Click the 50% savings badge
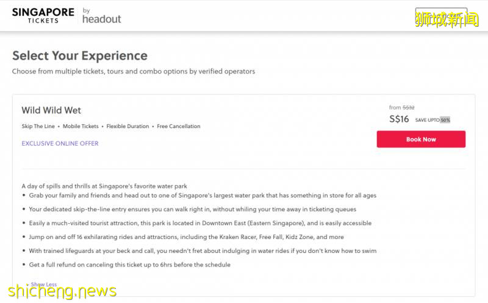This screenshot has height=303, width=488. 445,119
